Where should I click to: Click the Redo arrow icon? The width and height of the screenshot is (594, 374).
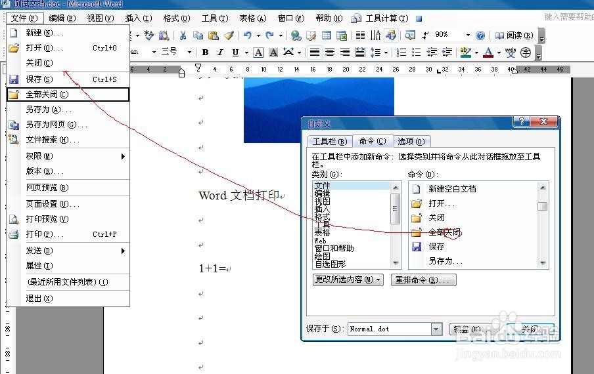[269, 35]
